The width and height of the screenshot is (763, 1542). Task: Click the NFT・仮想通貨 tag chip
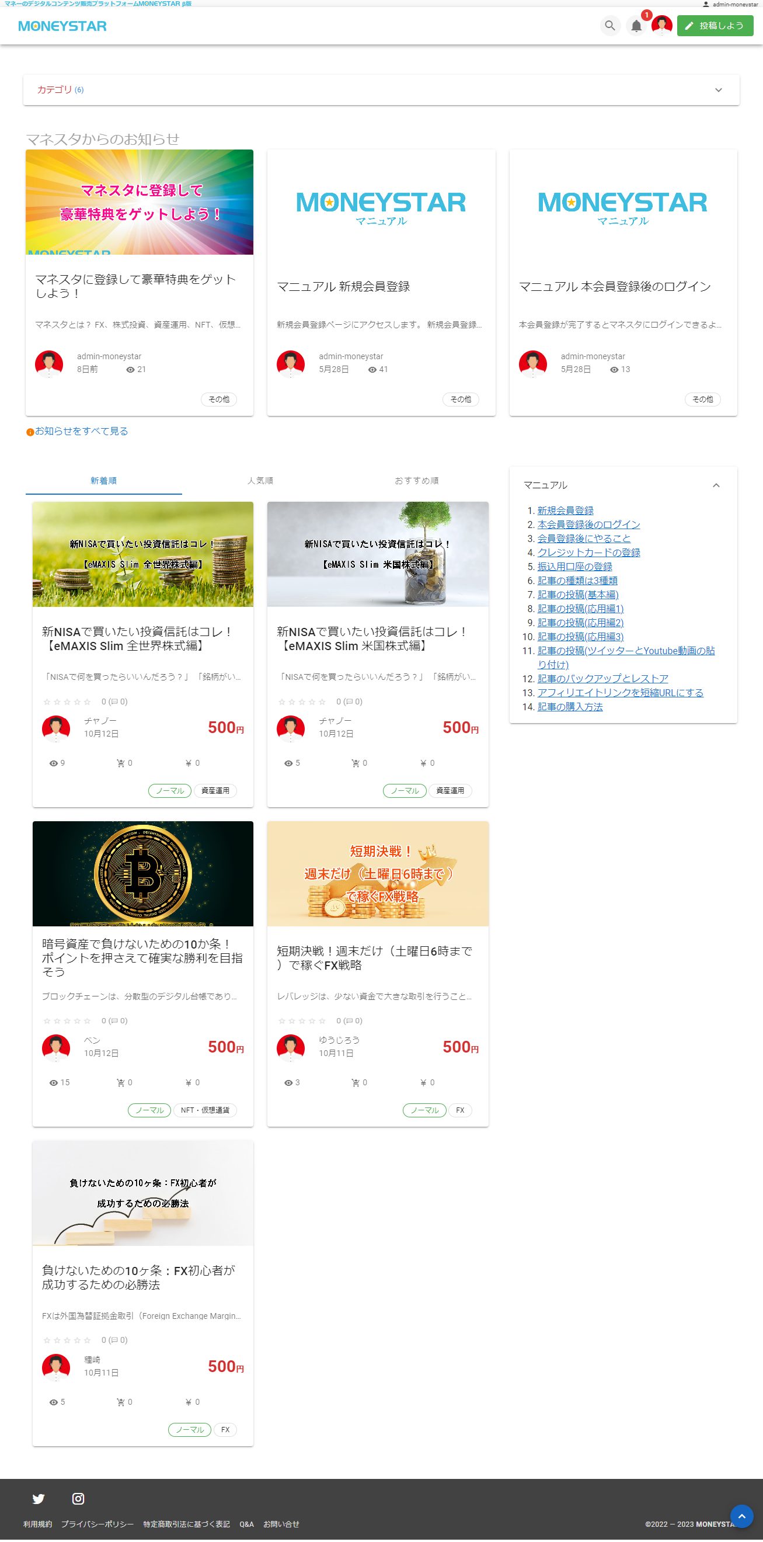pos(205,1111)
